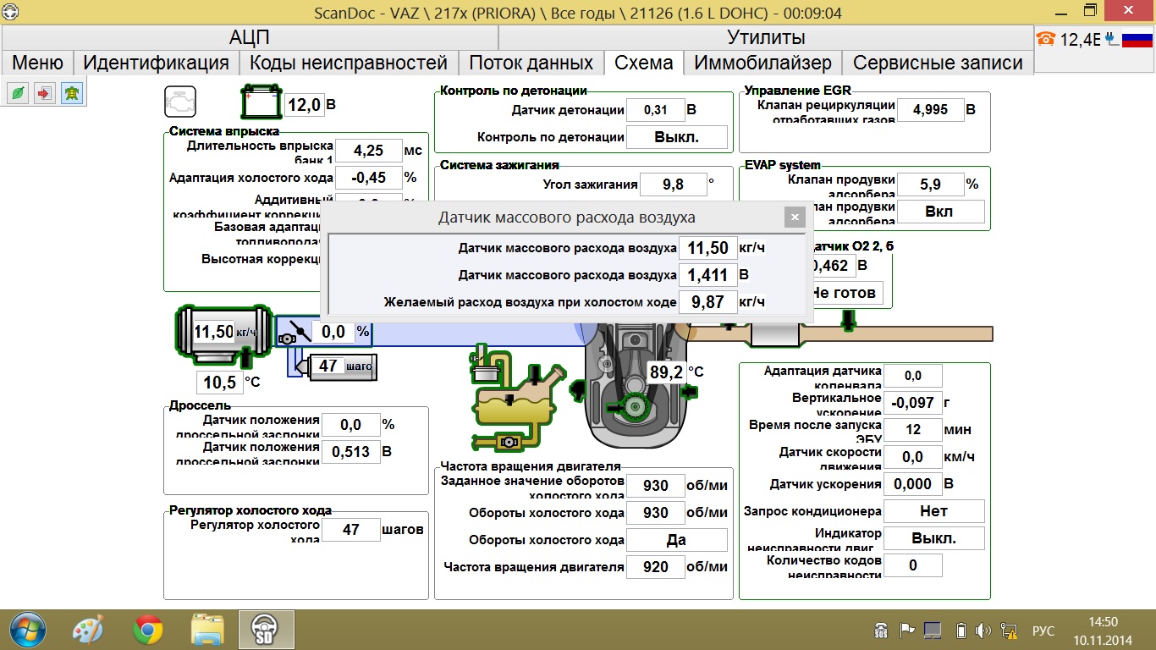The height and width of the screenshot is (650, 1156).
Task: Open the Иммобилайзер tab
Action: pyautogui.click(x=762, y=63)
